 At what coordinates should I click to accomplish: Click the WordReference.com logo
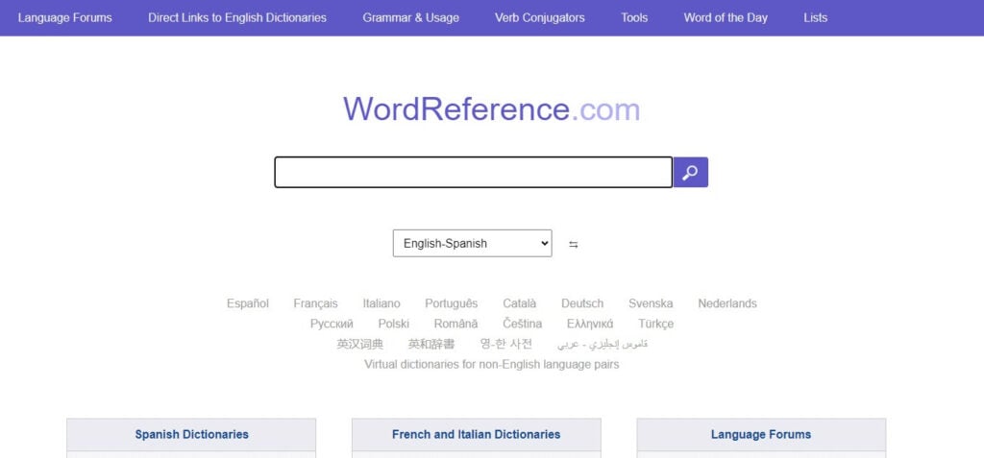(491, 108)
